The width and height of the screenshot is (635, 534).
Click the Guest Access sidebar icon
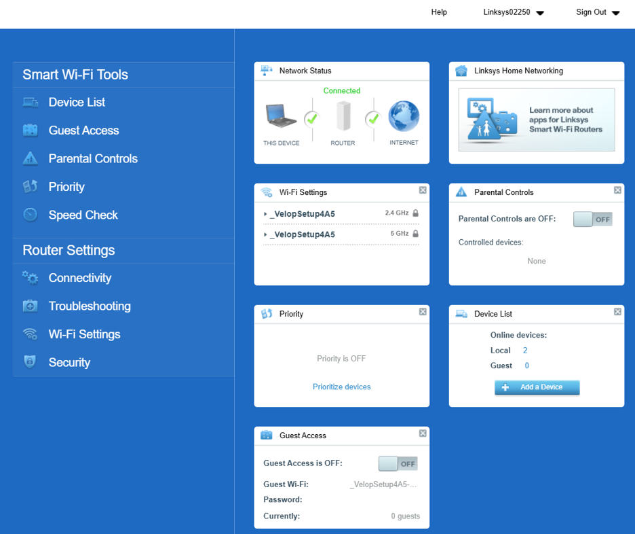pos(31,130)
